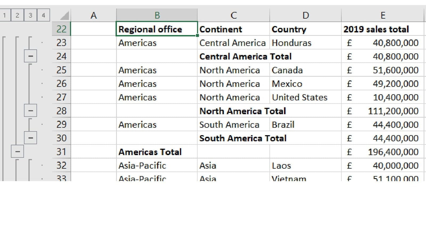Collapse the South America Total group
Screen dimensions: 426x239
point(30,138)
